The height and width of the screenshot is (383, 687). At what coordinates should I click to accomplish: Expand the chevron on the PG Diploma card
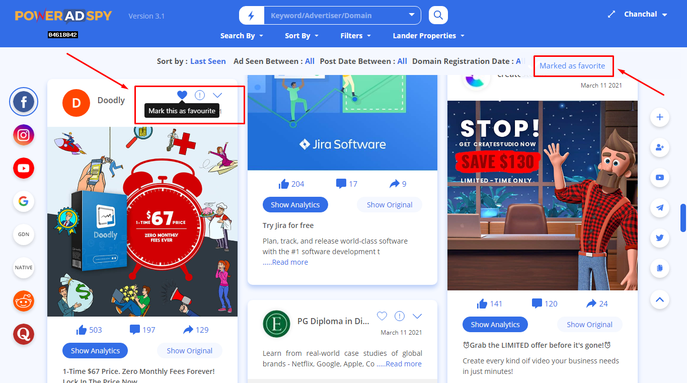click(x=417, y=316)
